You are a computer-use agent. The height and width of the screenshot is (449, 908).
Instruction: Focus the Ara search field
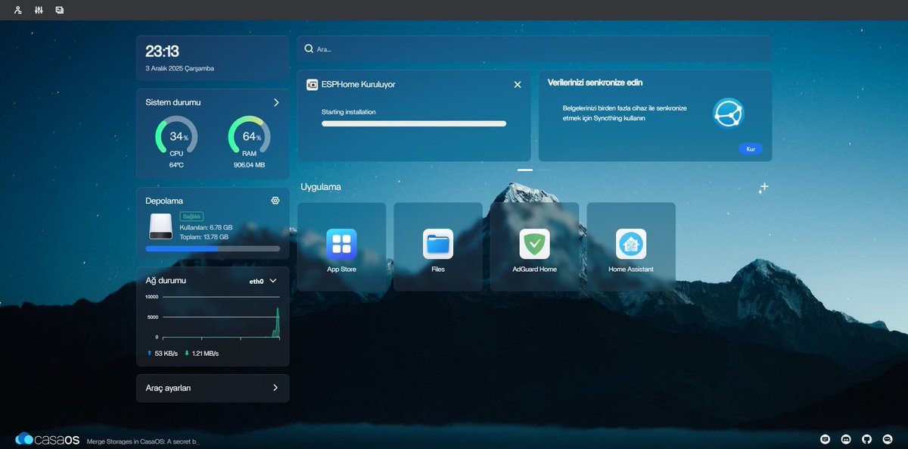point(534,48)
